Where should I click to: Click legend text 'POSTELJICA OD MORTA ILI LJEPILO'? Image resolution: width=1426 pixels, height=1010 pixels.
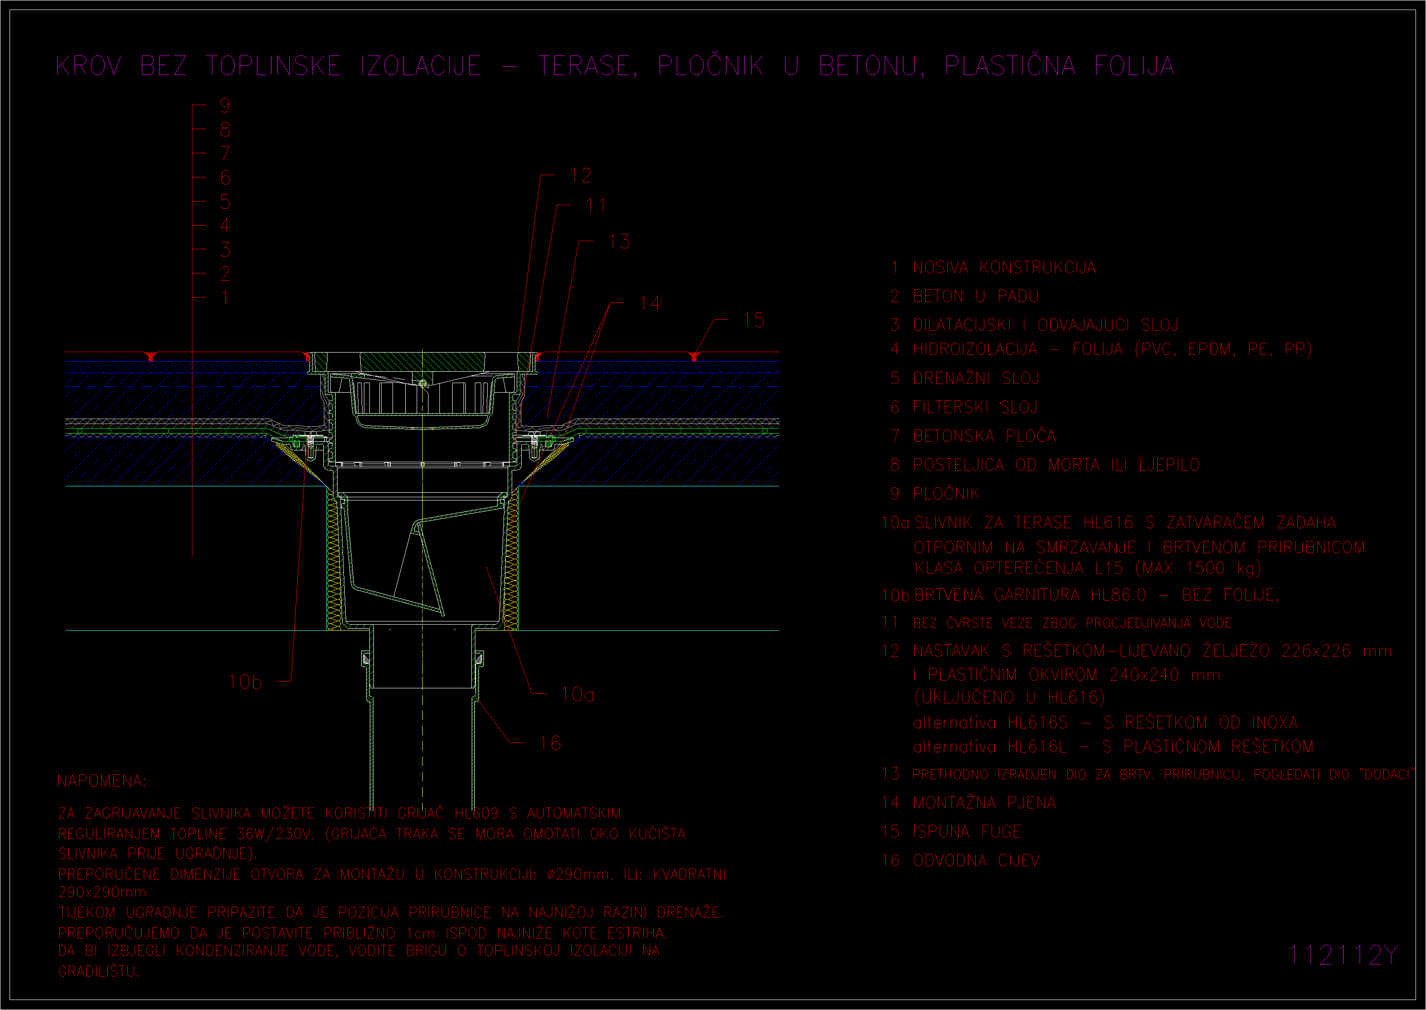tap(1056, 465)
